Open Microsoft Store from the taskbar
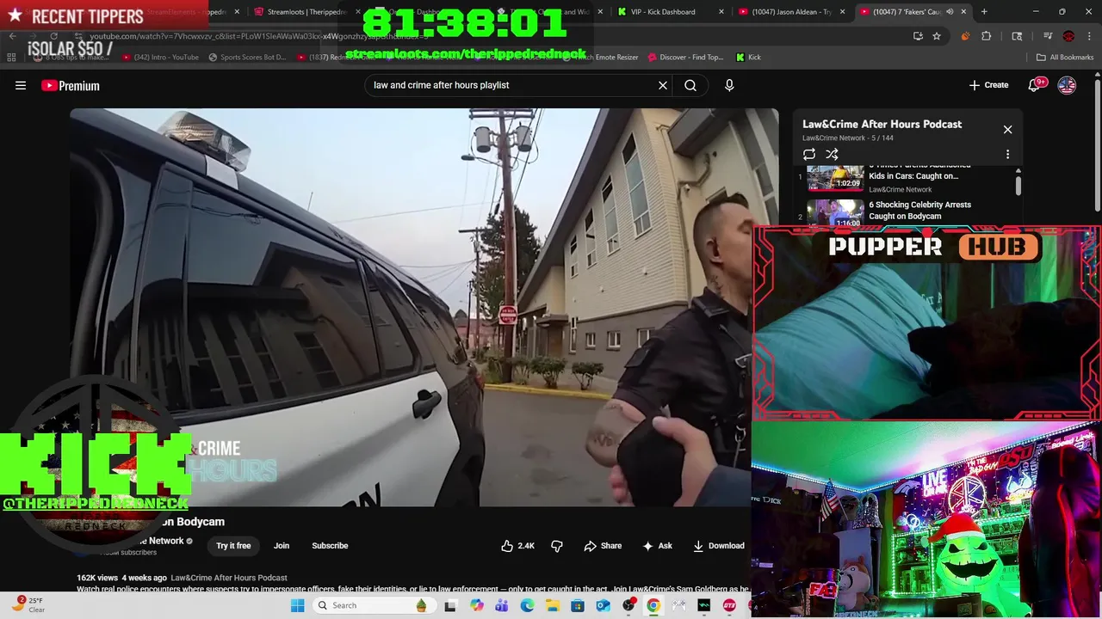The height and width of the screenshot is (619, 1102). [x=578, y=605]
